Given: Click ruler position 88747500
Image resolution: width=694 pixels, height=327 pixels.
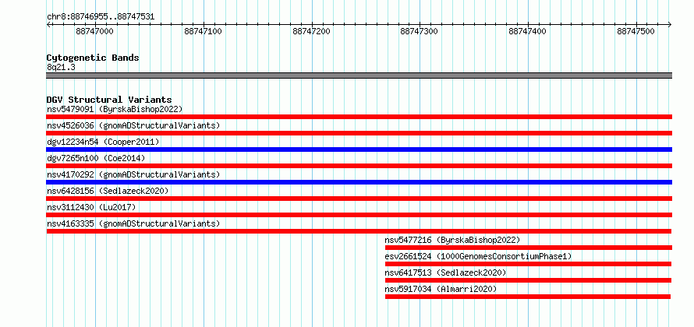Looking at the screenshot, I should pos(636,31).
